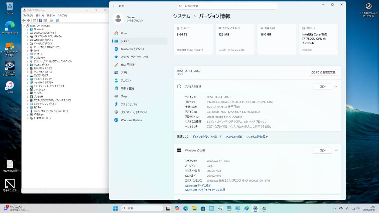Select ネットワークとインターネット in the settings sidebar
Viewport: 379px width, 213px height.
coord(135,57)
